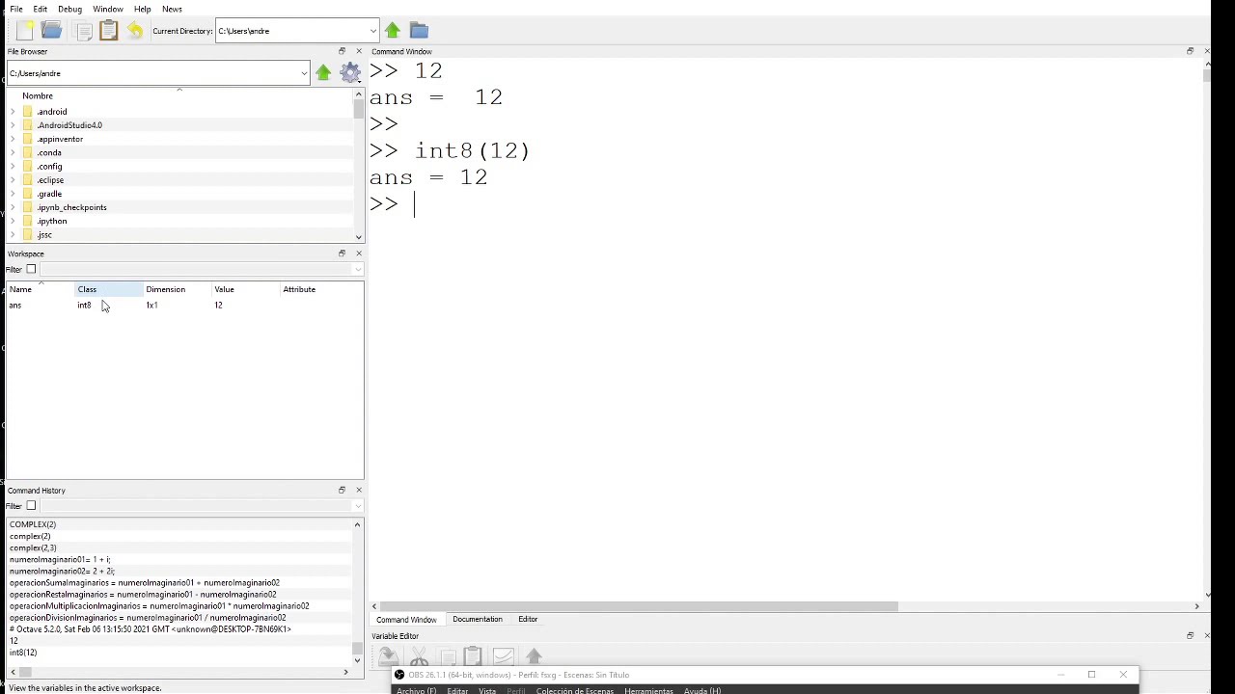Select the .ipynb_checkpoints folder
This screenshot has height=694, width=1235.
[x=71, y=207]
